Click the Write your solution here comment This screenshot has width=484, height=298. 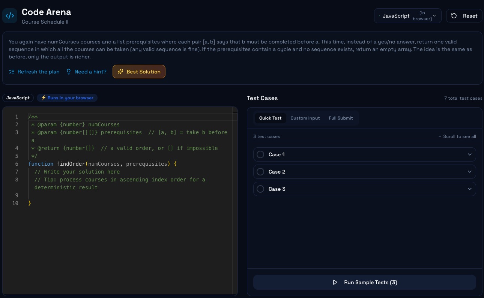coord(77,172)
